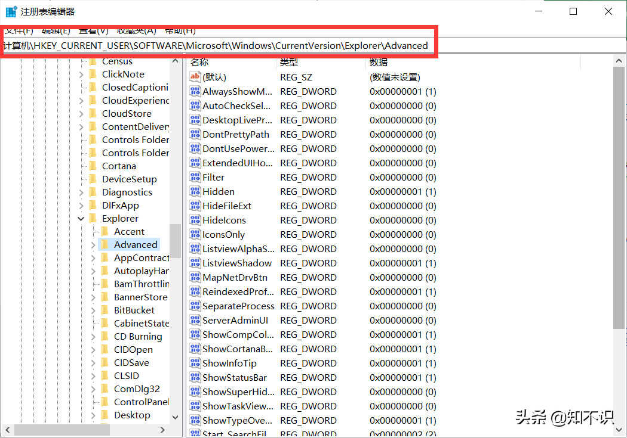This screenshot has width=627, height=438.
Task: Click the tree pane horizontal scrollbar thumb
Action: click(x=62, y=430)
